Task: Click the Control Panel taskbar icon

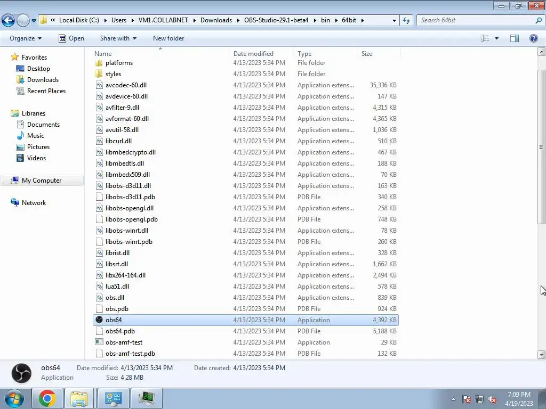Action: coord(113,398)
